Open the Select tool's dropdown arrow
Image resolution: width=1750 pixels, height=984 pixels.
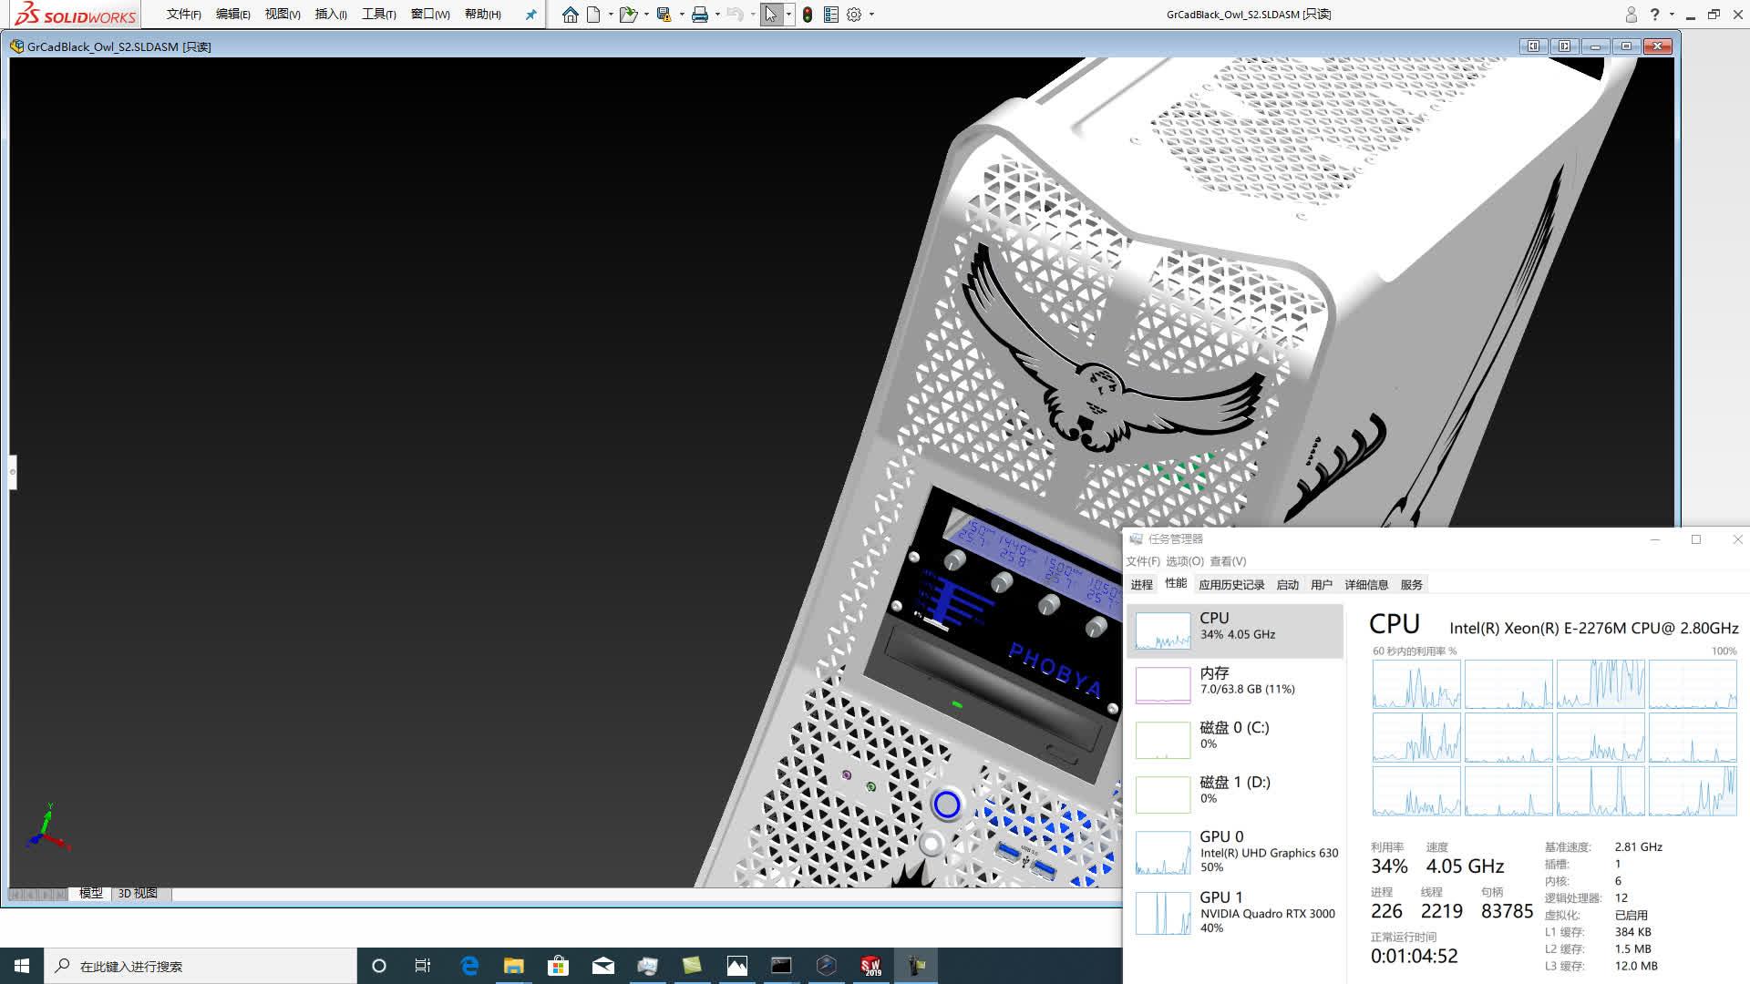(x=787, y=14)
